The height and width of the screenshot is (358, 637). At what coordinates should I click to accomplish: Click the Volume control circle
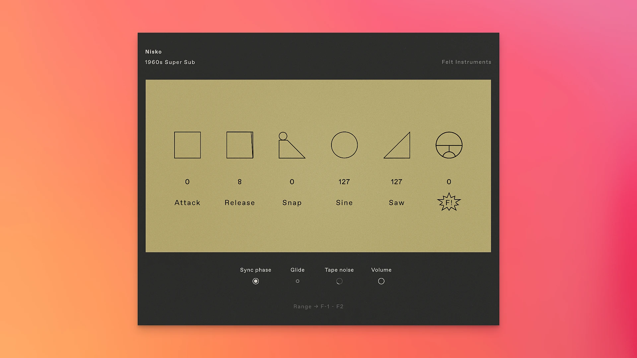381,281
